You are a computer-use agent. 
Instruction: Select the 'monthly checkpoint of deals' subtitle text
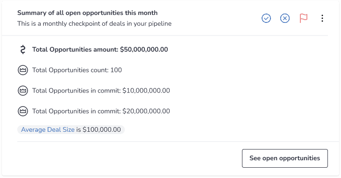click(x=84, y=23)
